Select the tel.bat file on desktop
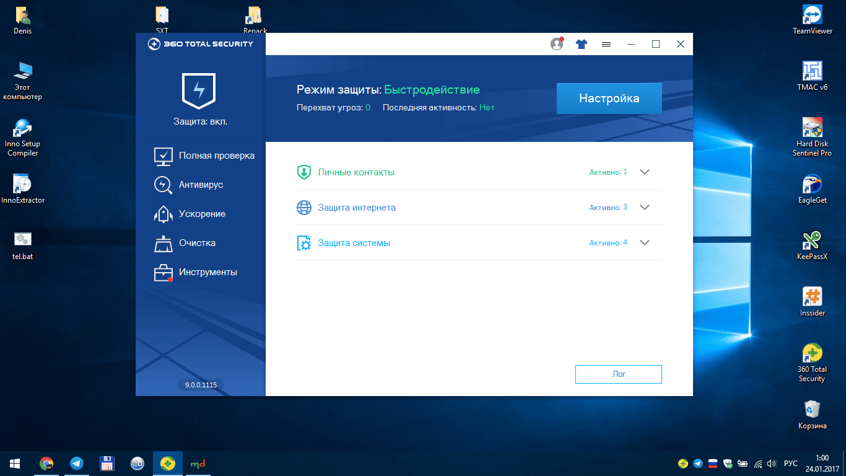Screen dimensions: 846x476 pyautogui.click(x=23, y=245)
